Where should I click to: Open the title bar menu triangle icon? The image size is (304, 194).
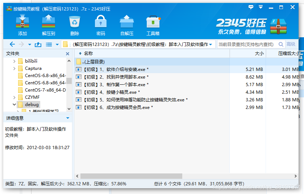[x=261, y=7]
